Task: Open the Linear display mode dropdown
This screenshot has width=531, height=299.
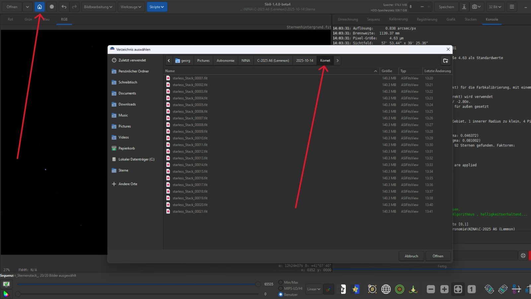Action: (x=314, y=289)
